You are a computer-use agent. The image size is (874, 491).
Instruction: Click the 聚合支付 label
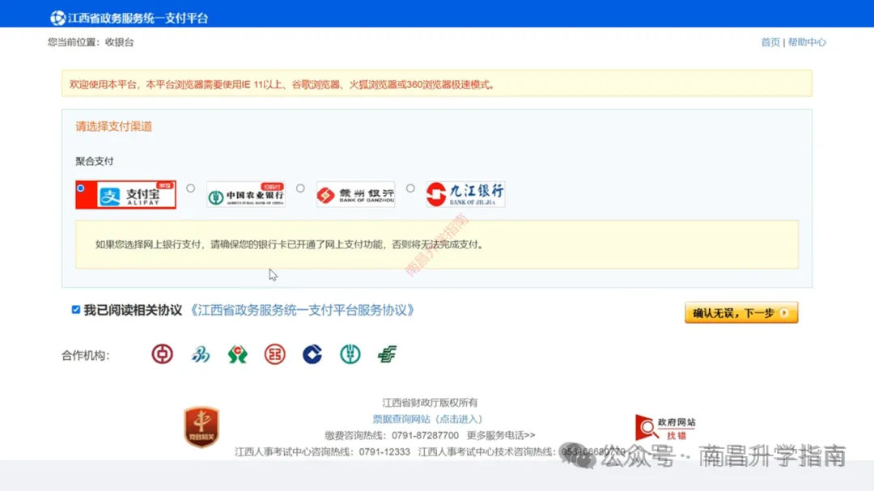pyautogui.click(x=94, y=161)
